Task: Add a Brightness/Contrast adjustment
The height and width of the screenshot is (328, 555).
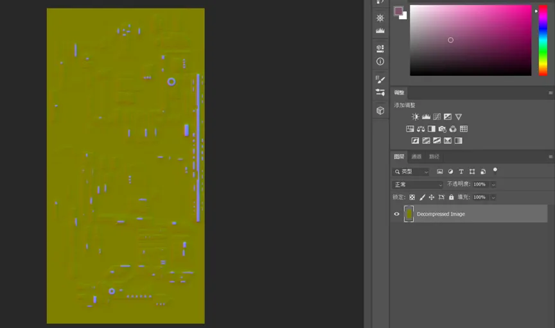Action: pyautogui.click(x=416, y=117)
